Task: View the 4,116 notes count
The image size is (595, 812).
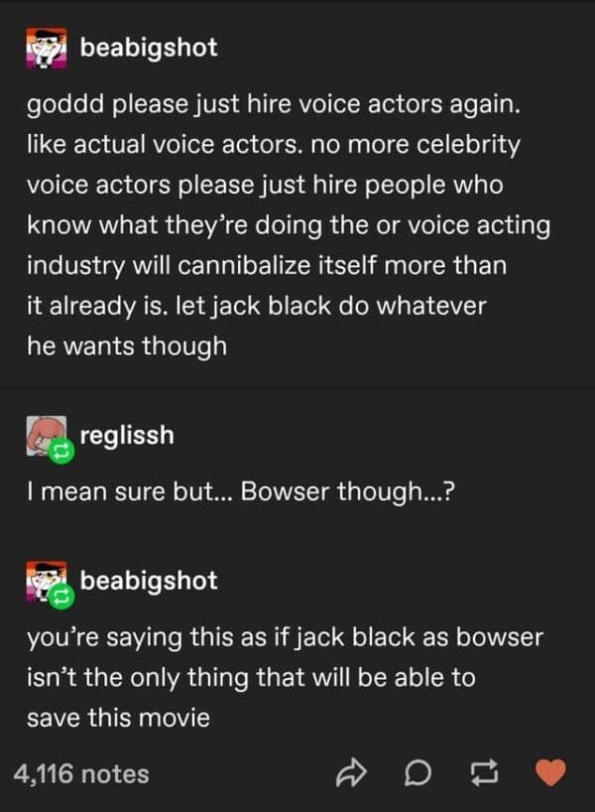Action: pos(81,774)
